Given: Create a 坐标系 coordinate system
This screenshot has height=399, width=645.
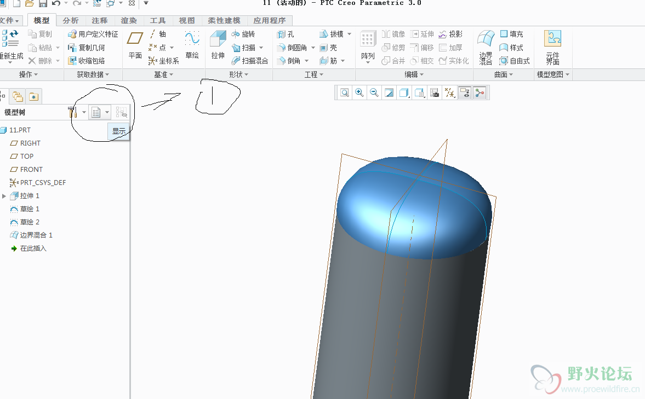Looking at the screenshot, I should [x=164, y=61].
